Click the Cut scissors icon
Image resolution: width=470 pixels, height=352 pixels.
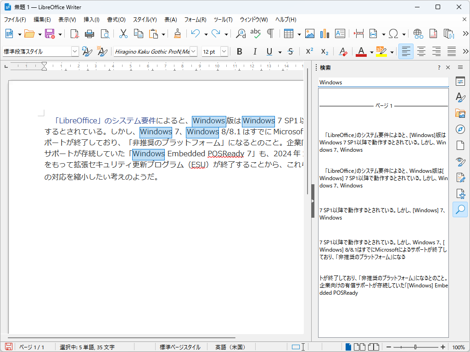[123, 33]
